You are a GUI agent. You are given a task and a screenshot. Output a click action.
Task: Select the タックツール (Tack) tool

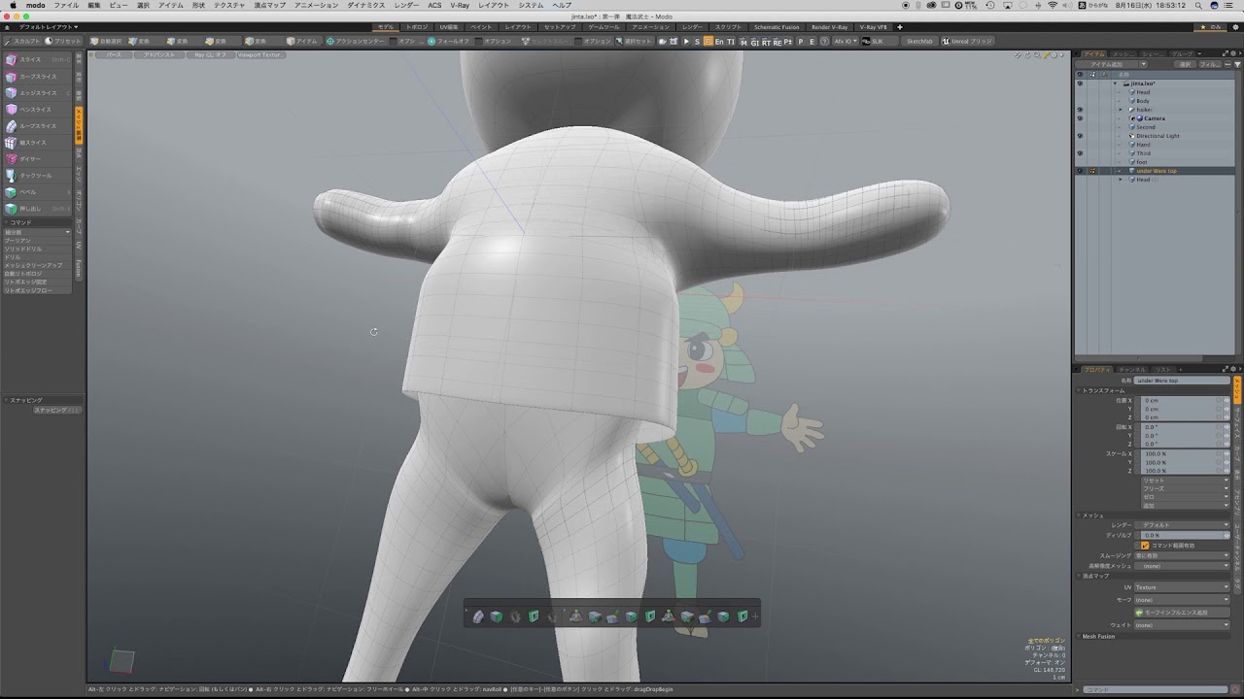coord(38,176)
